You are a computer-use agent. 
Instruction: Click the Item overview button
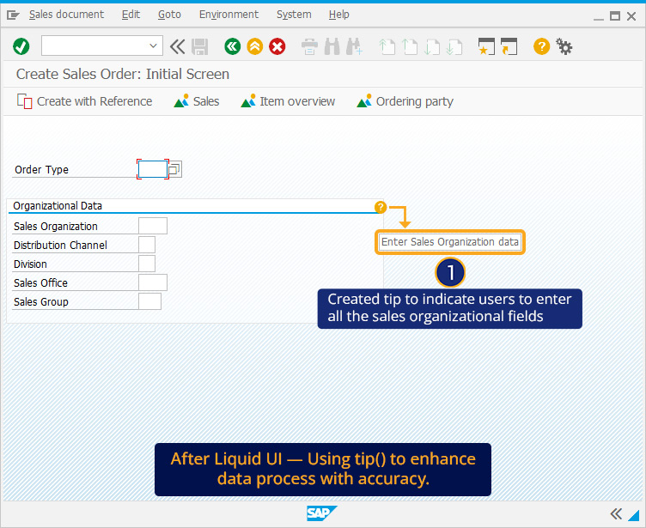tap(288, 101)
